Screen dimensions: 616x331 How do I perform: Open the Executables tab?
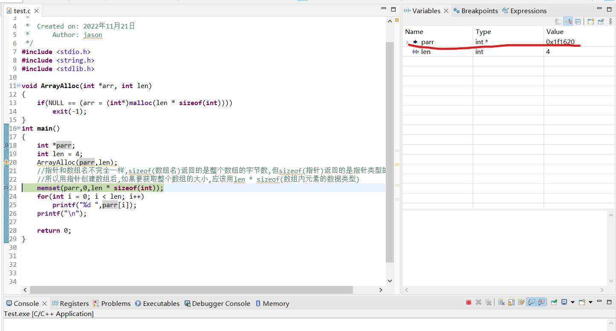[x=157, y=304]
